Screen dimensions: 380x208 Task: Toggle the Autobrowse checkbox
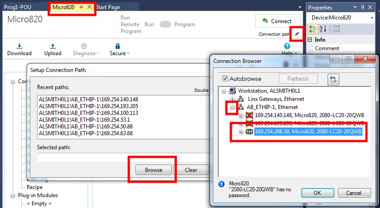click(225, 79)
